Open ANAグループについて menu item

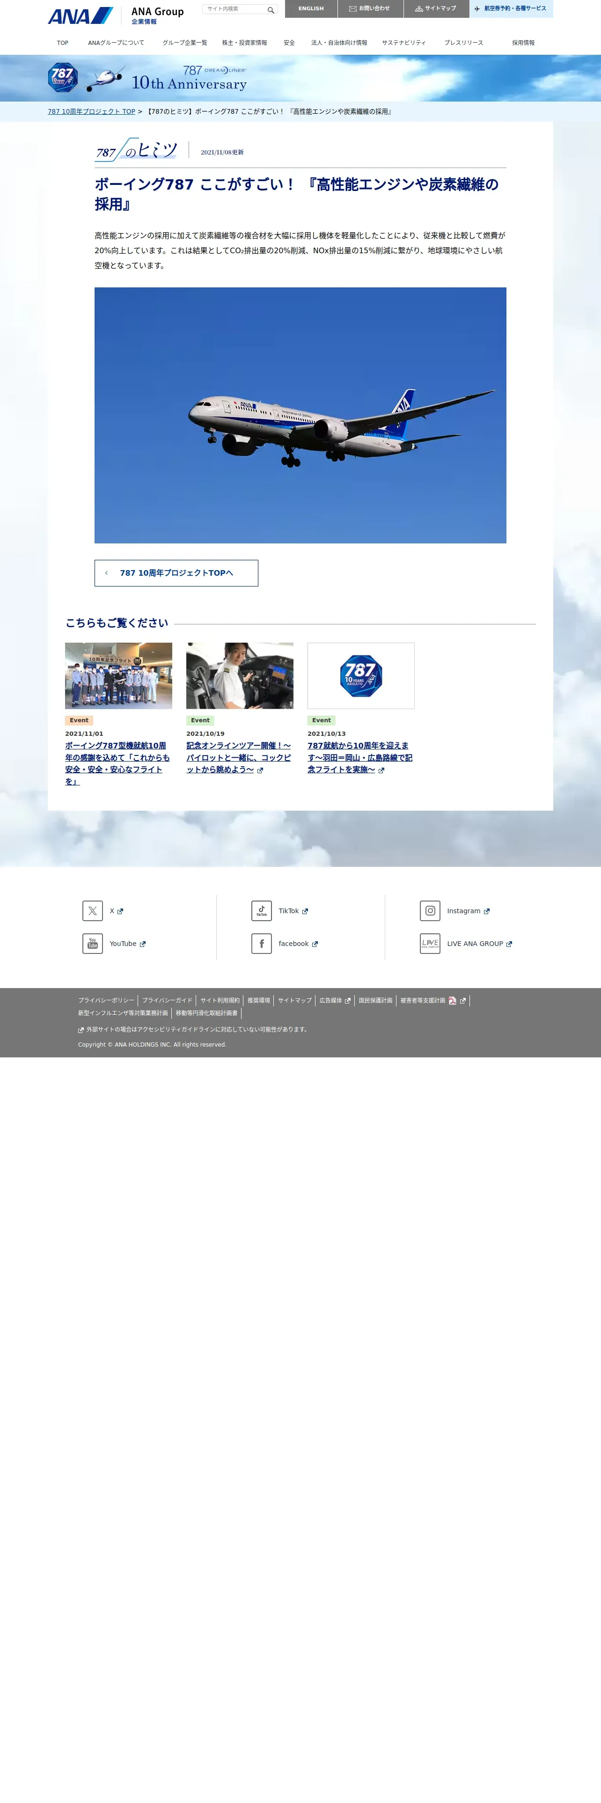116,43
